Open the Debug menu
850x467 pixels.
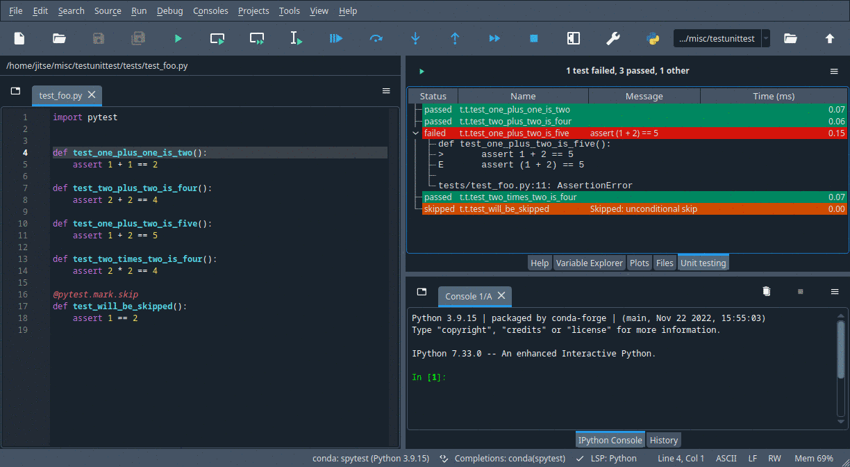[169, 10]
